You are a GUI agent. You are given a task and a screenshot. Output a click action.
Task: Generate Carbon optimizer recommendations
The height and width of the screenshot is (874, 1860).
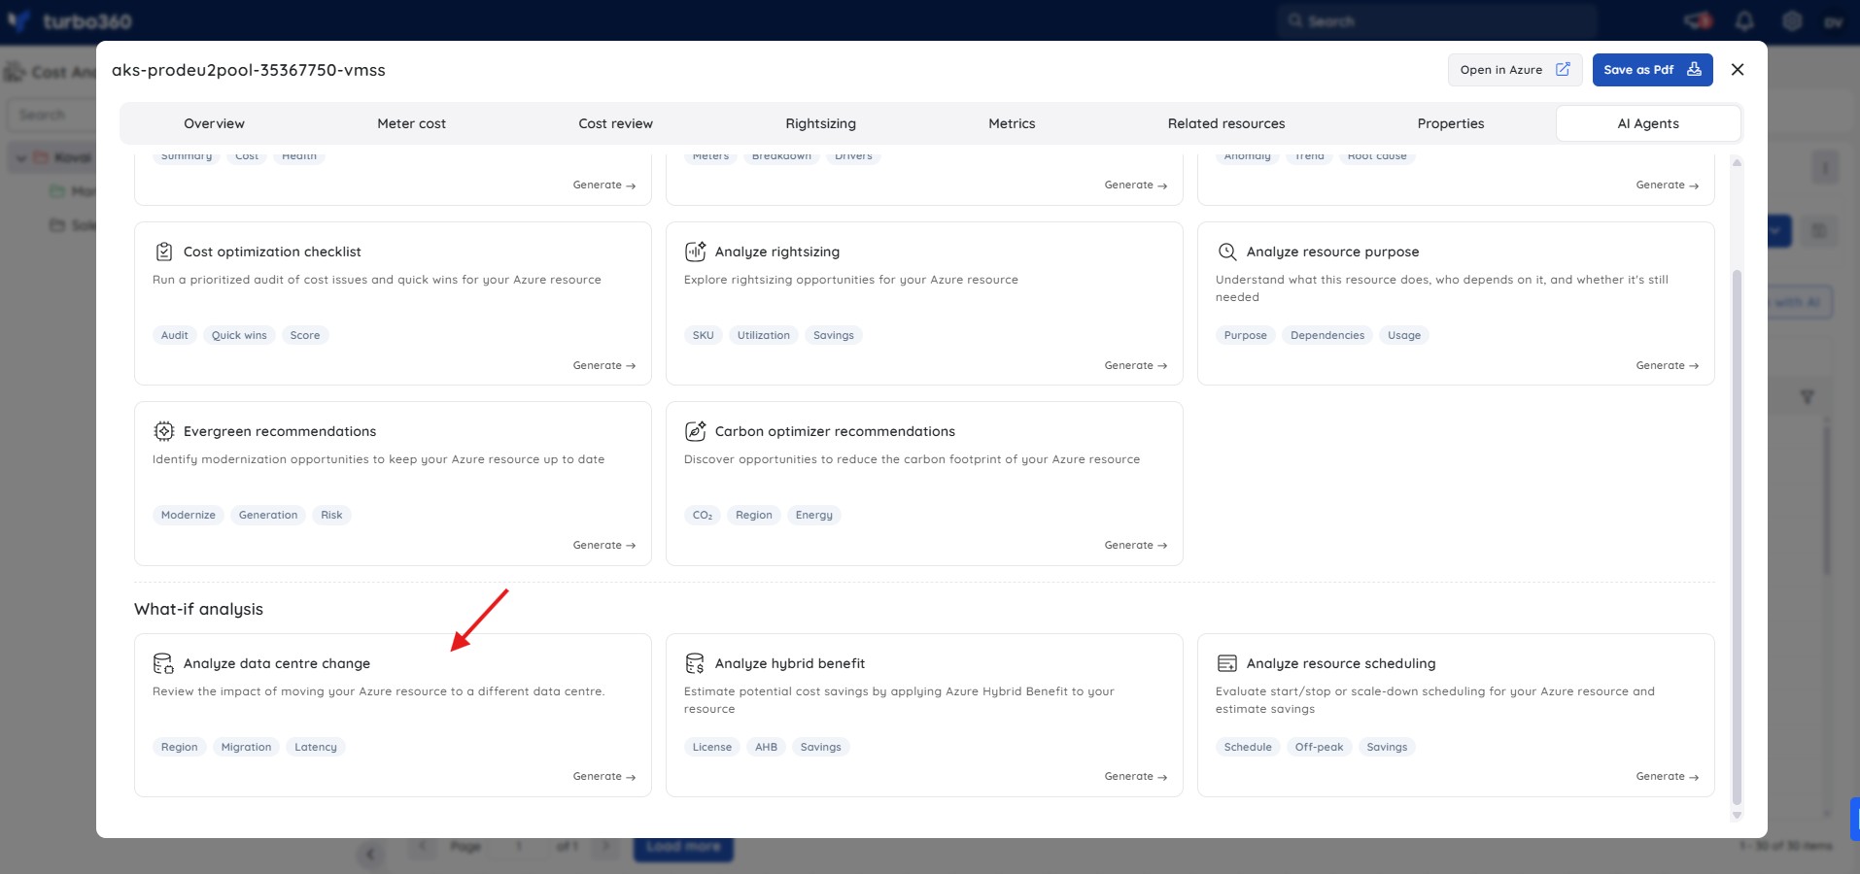click(1136, 545)
